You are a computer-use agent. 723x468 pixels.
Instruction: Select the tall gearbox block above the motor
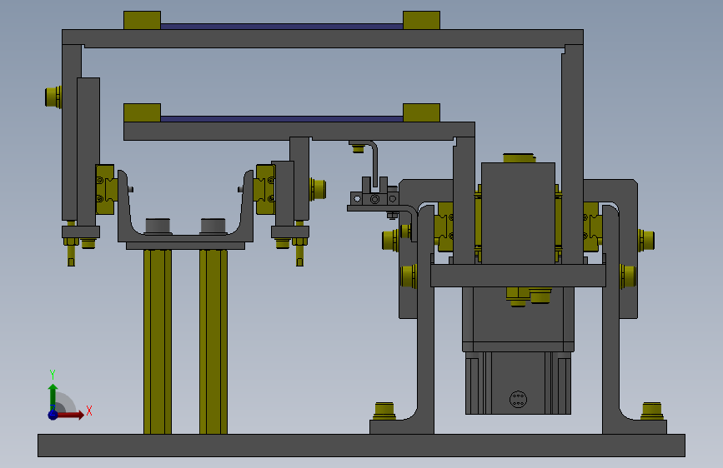click(x=518, y=213)
